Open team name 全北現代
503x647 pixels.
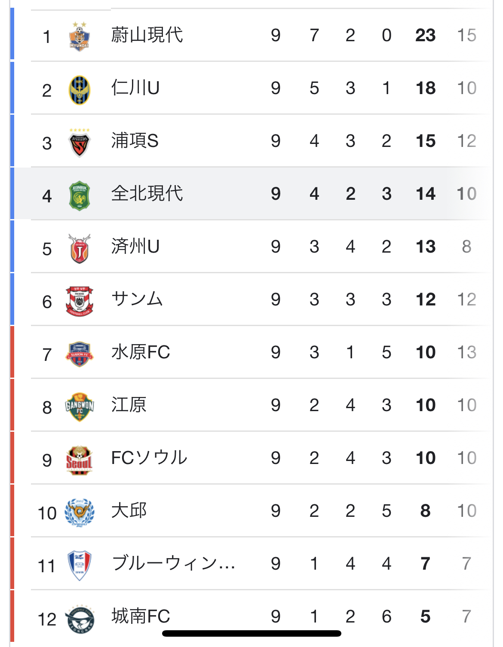147,194
